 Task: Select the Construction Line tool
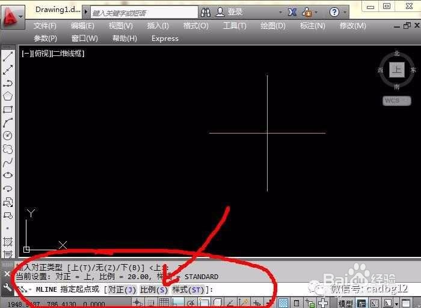(x=8, y=70)
